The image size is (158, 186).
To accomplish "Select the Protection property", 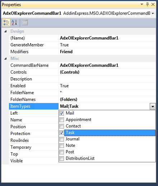I will (34, 134).
